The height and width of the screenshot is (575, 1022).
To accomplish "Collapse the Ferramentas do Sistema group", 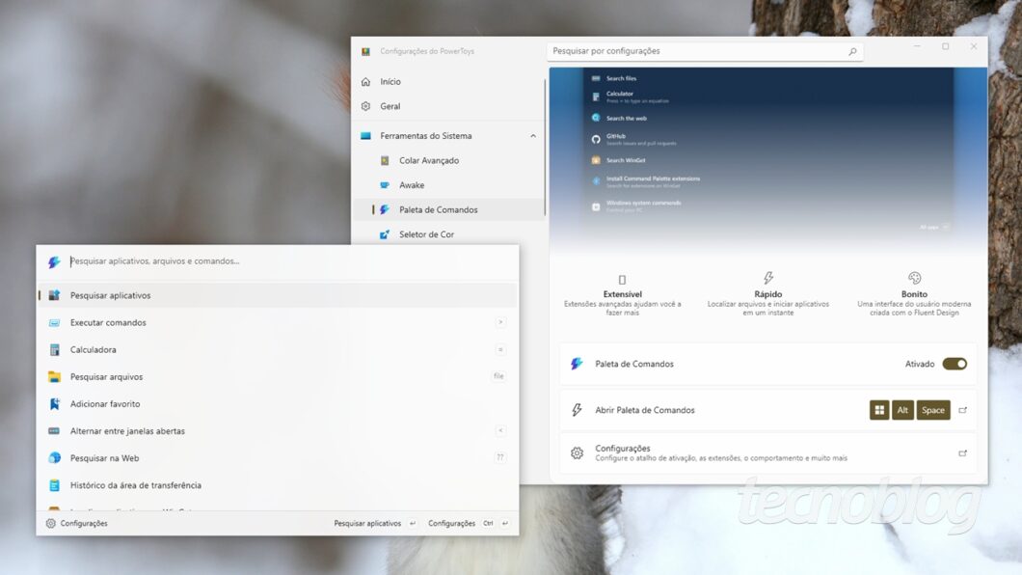I will tap(533, 136).
